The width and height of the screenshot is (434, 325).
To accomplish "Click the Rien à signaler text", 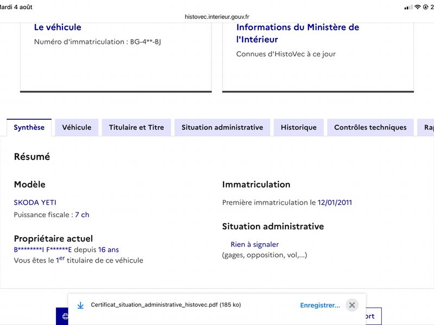I will [254, 245].
